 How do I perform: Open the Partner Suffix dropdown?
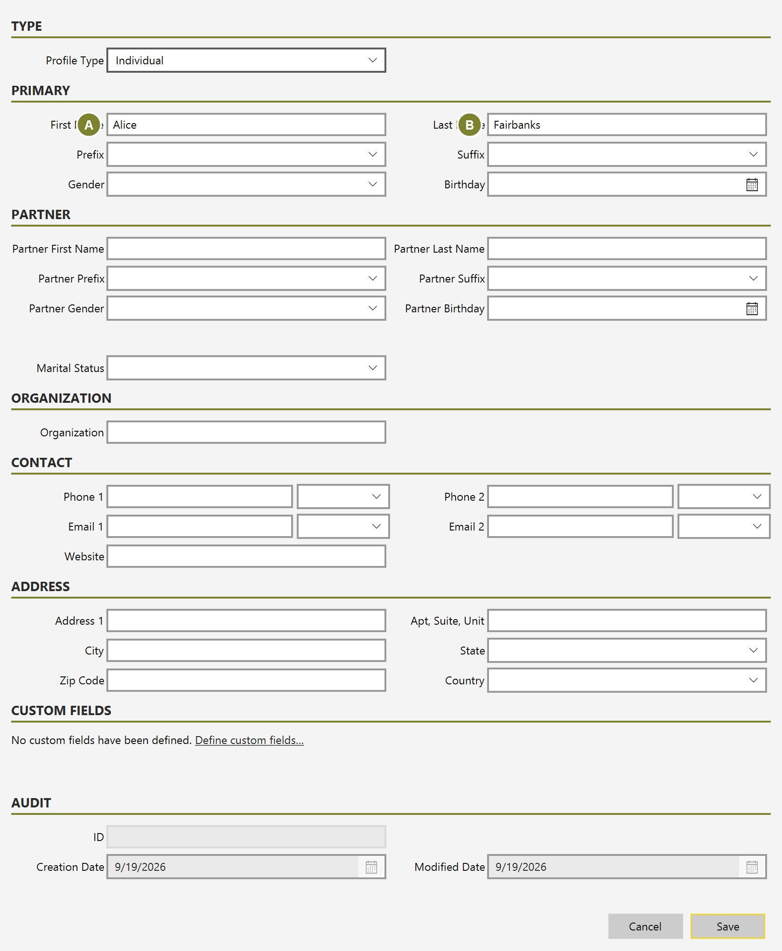click(x=627, y=278)
